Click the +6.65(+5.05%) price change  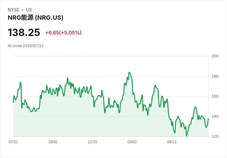[64, 33]
